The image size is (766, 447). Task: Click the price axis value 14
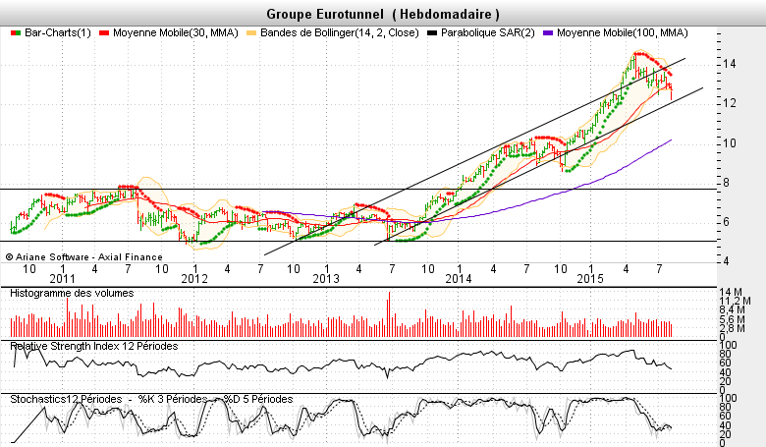730,64
